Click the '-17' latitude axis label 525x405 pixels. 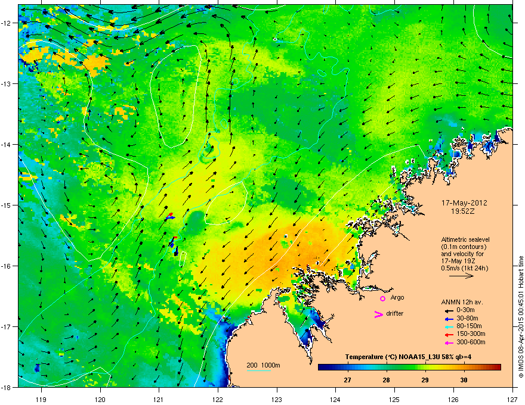6,327
